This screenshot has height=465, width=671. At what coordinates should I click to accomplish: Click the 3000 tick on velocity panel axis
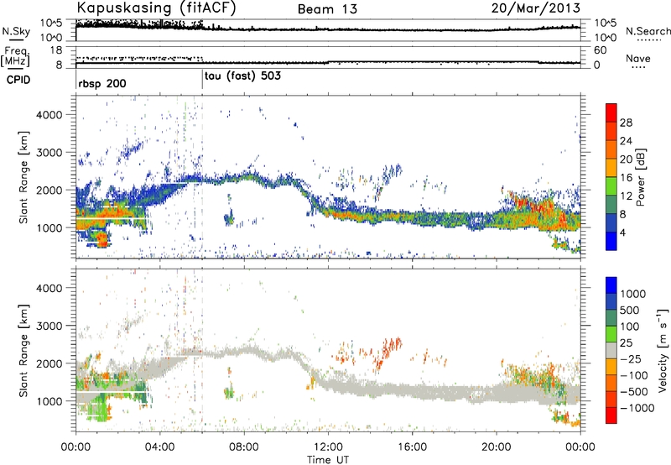click(49, 326)
